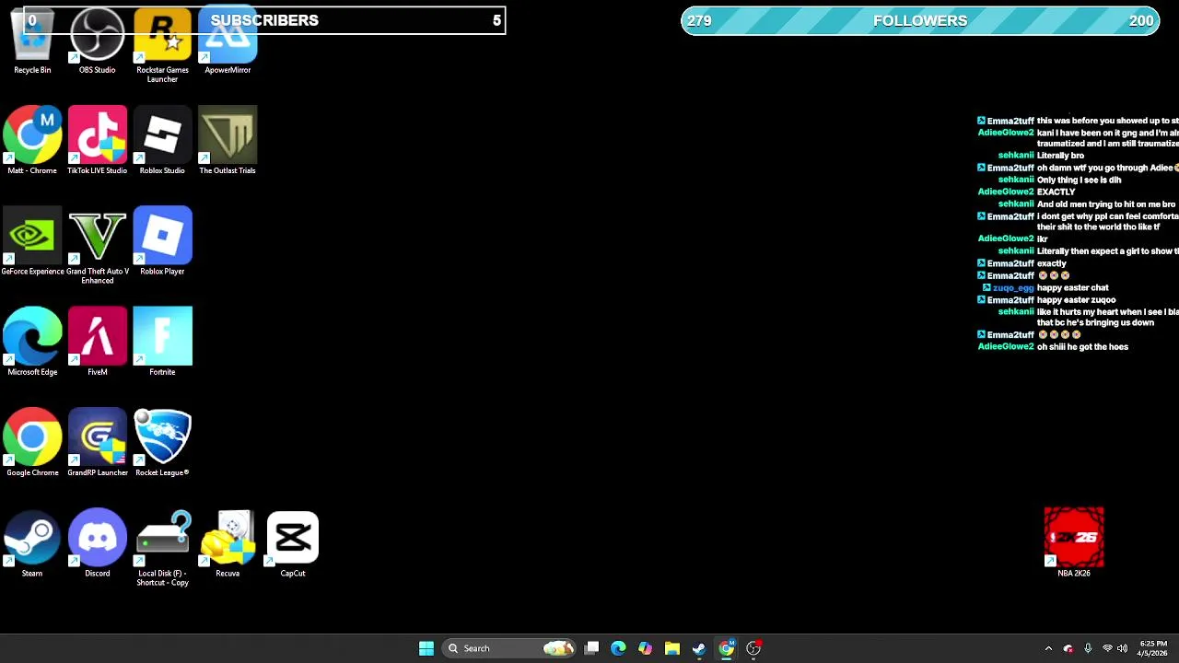Image resolution: width=1179 pixels, height=663 pixels.
Task: Click the FOLLOWERS goal progress bar
Action: [x=920, y=20]
